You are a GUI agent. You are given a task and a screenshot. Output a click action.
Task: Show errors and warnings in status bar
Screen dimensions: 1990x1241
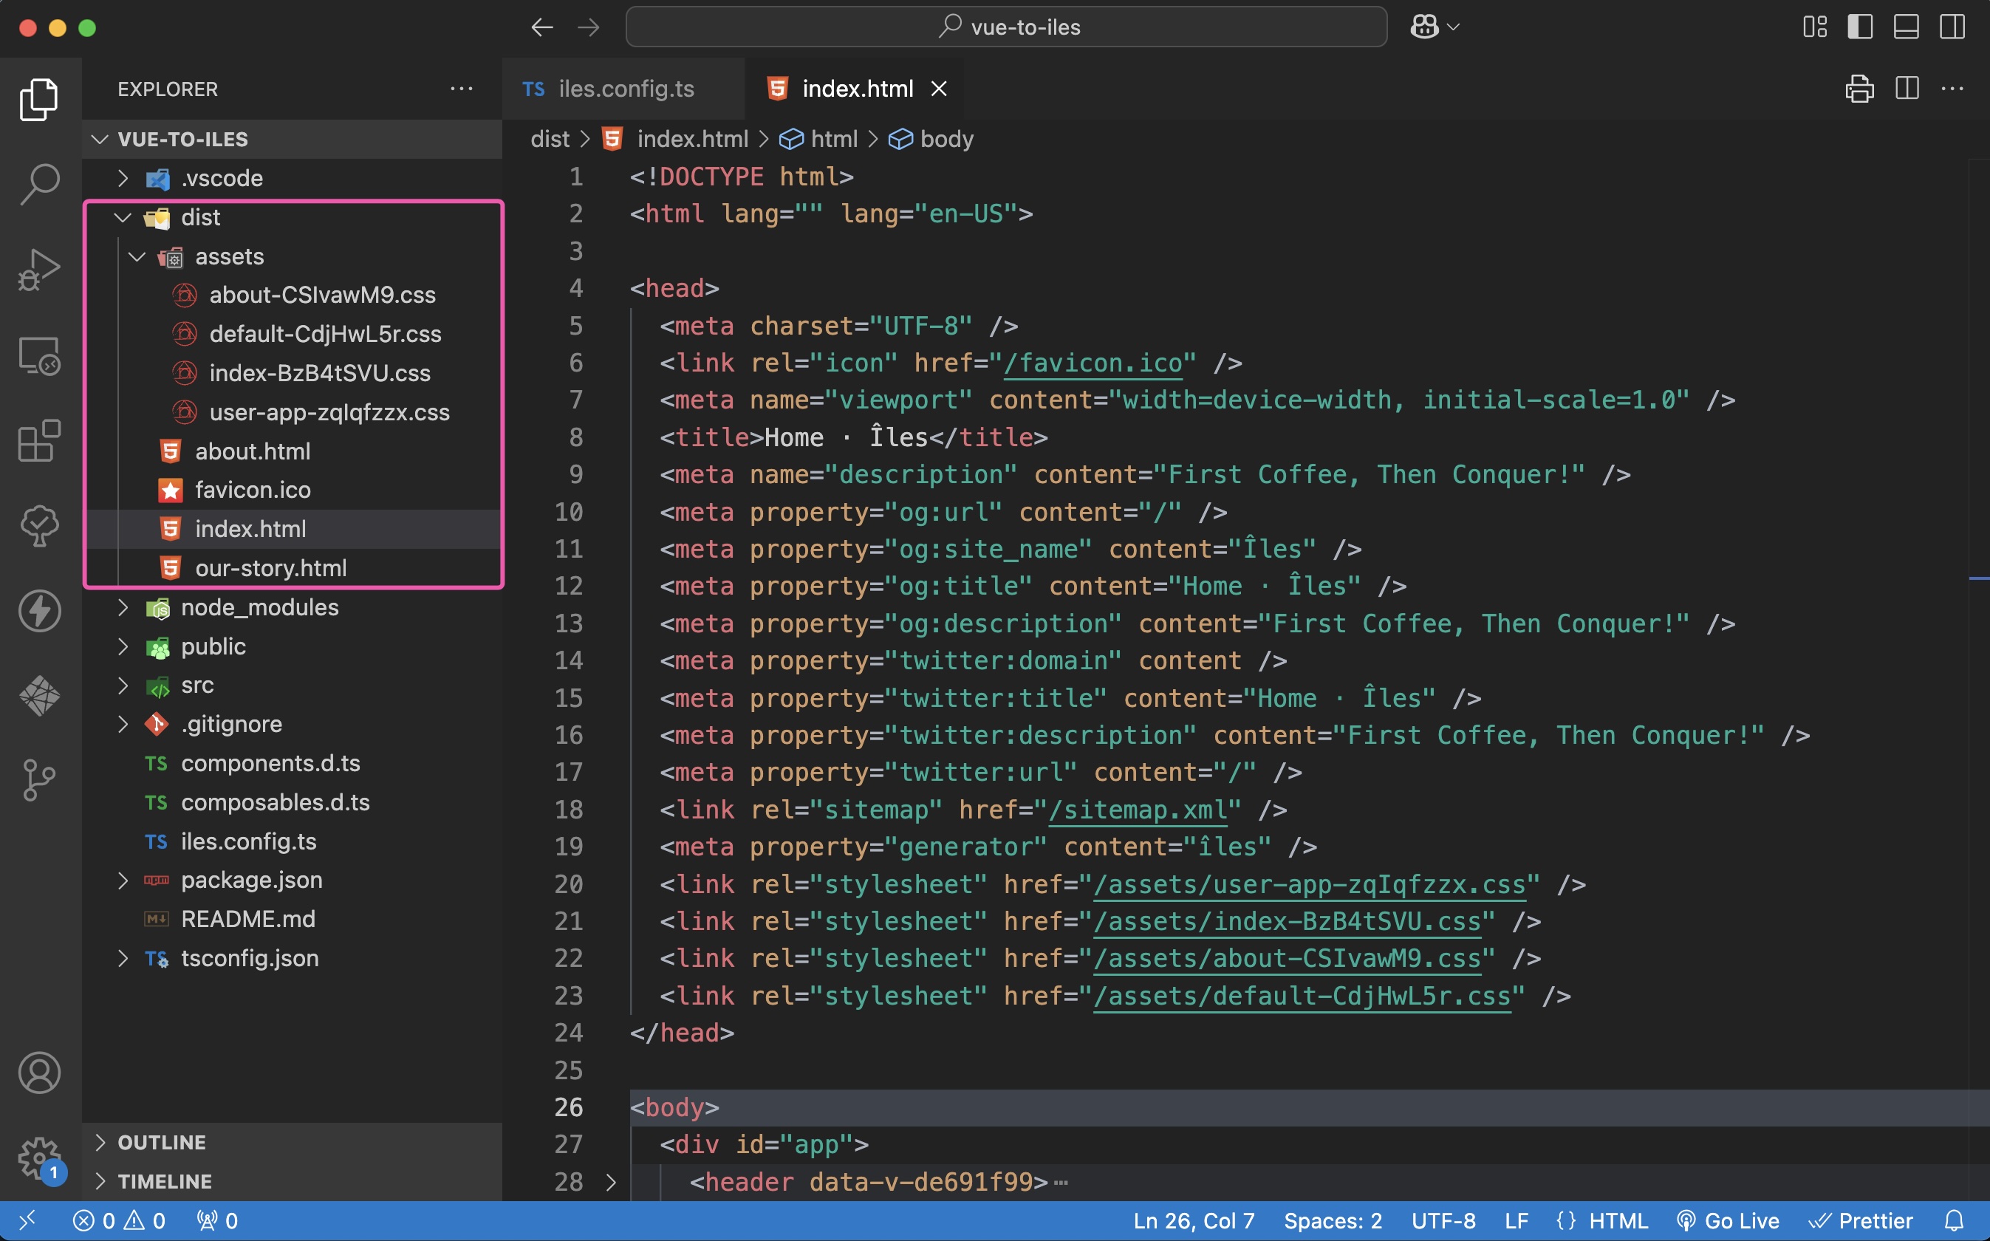click(x=120, y=1221)
